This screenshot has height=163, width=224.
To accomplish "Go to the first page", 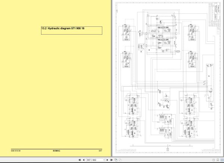I will (x=80, y=160).
